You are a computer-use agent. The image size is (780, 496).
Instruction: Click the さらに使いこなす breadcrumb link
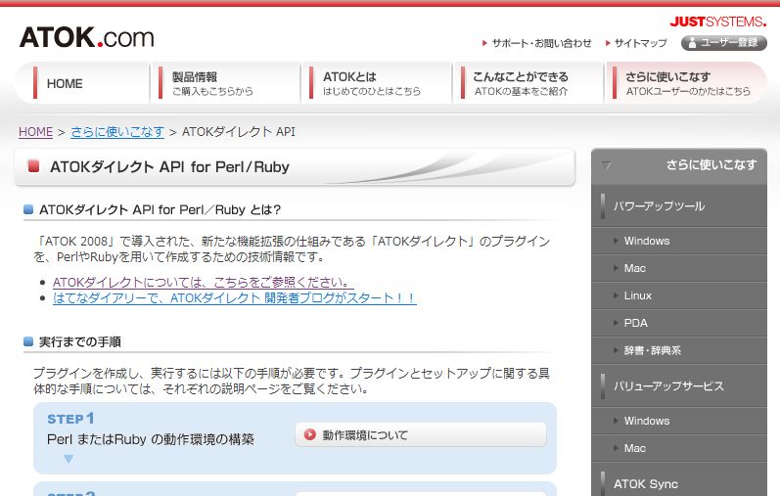pyautogui.click(x=117, y=132)
